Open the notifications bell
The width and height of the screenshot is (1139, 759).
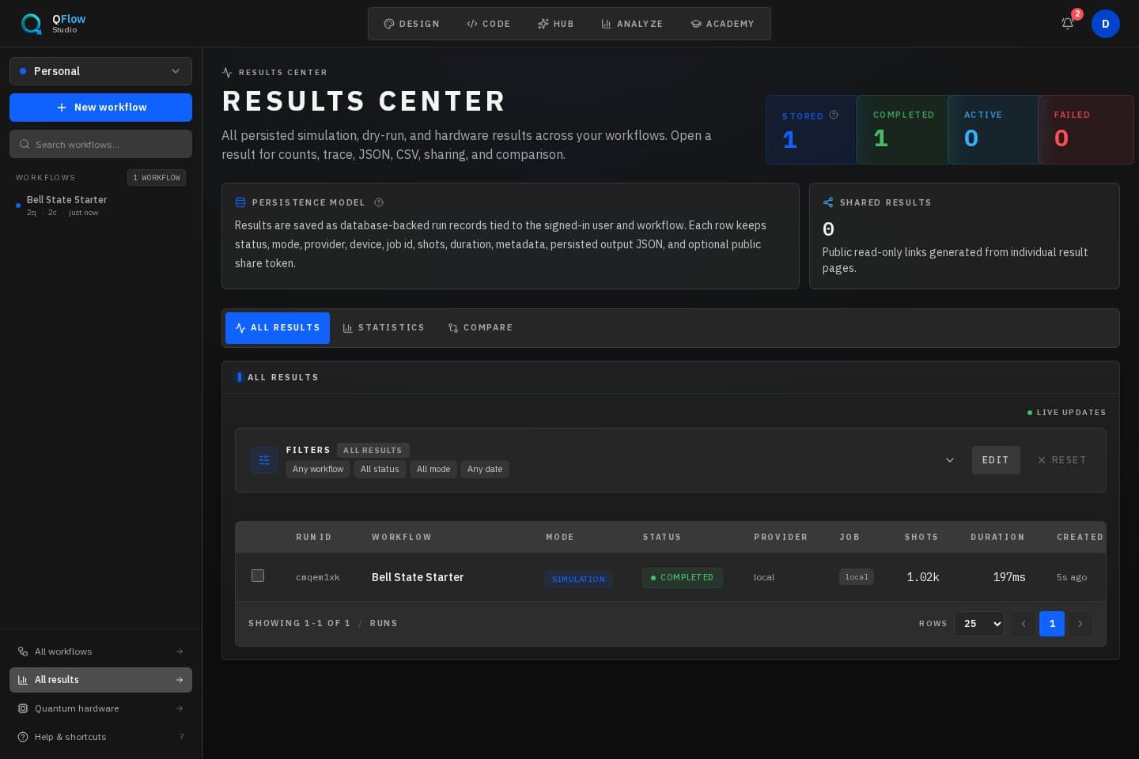pos(1067,24)
